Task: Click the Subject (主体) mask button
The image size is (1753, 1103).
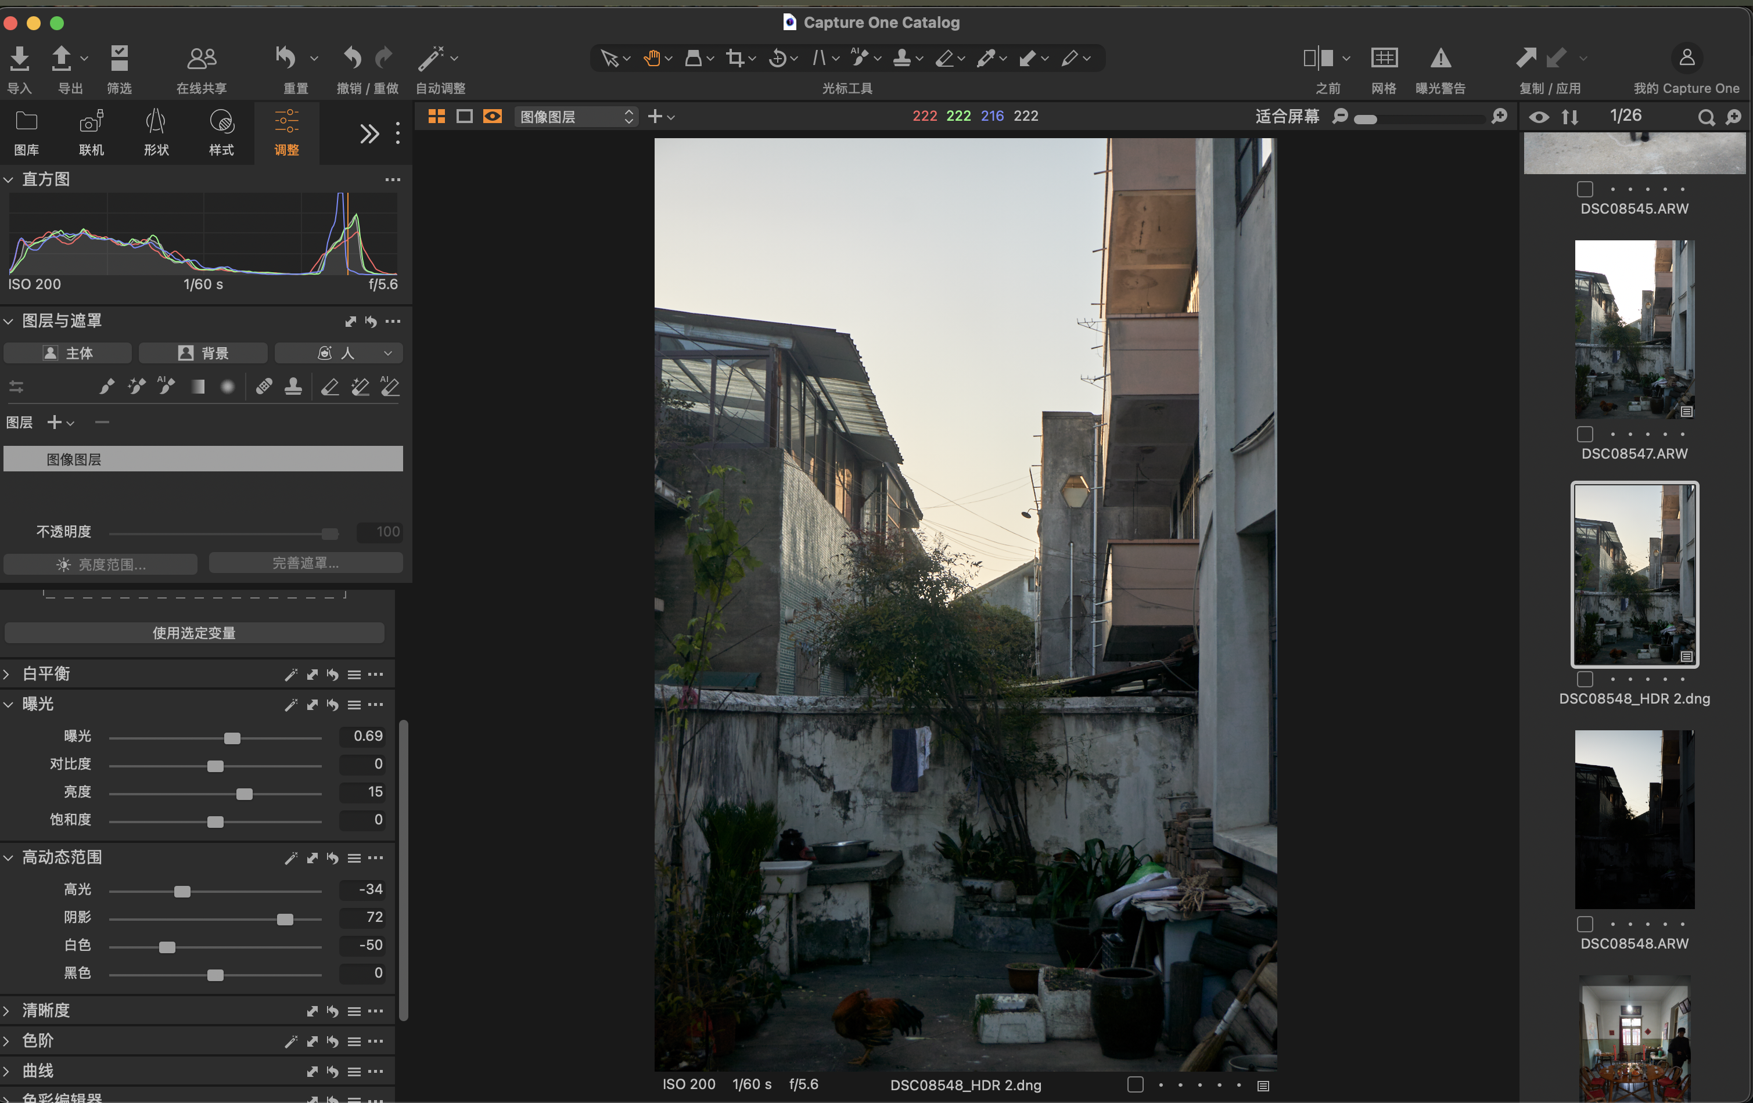Action: click(68, 353)
